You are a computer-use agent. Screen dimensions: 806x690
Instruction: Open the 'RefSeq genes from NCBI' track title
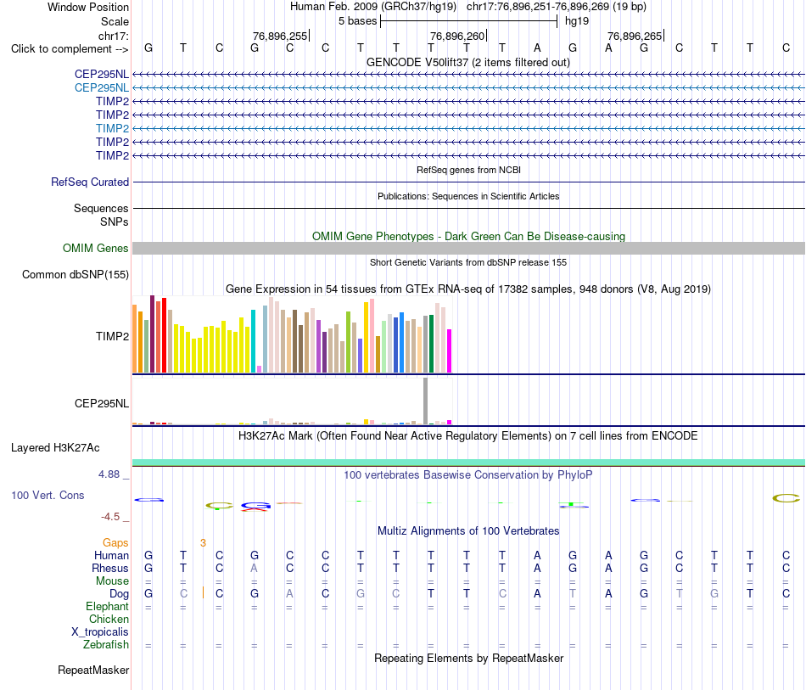pos(468,170)
